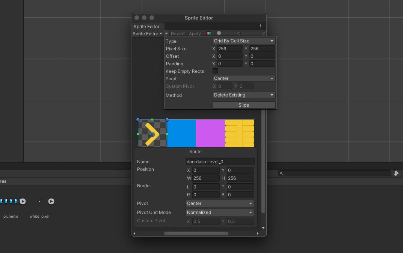Click the filter-by-type icon beside the search field
Viewport: 403px width, 253px height.
click(397, 173)
